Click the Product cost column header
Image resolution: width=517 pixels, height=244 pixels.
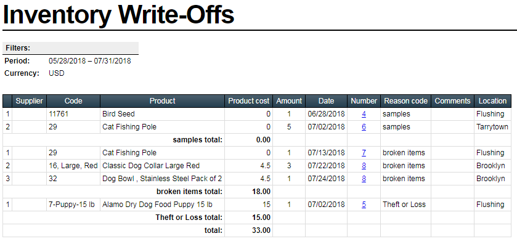tap(248, 101)
